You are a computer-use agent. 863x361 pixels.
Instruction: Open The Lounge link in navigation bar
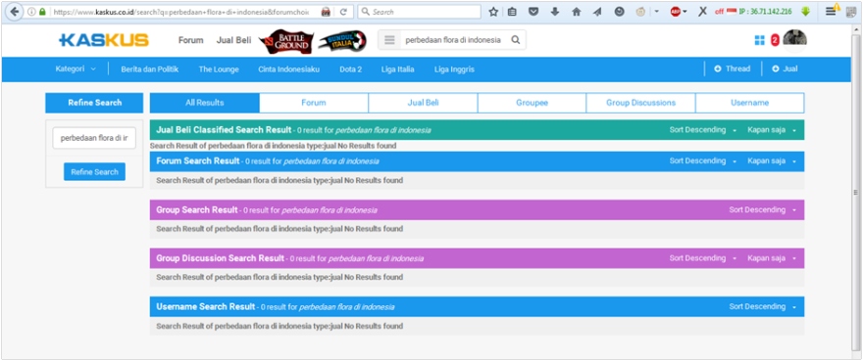pos(219,69)
